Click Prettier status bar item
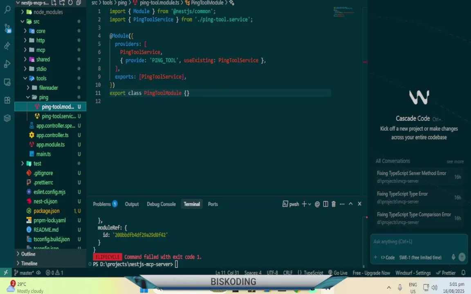The image size is (471, 294). 446,273
